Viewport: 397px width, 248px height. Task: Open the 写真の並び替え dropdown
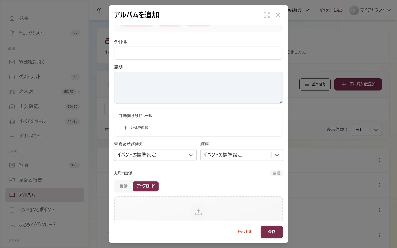(155, 155)
